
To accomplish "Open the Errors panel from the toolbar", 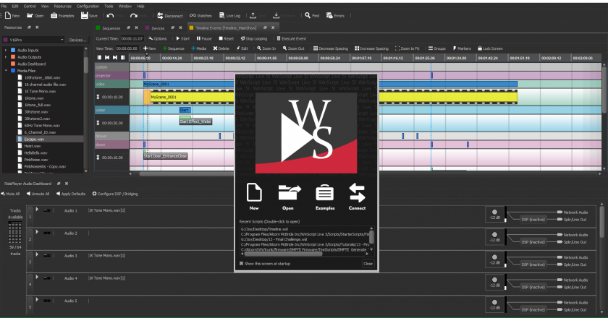I will click(x=335, y=15).
